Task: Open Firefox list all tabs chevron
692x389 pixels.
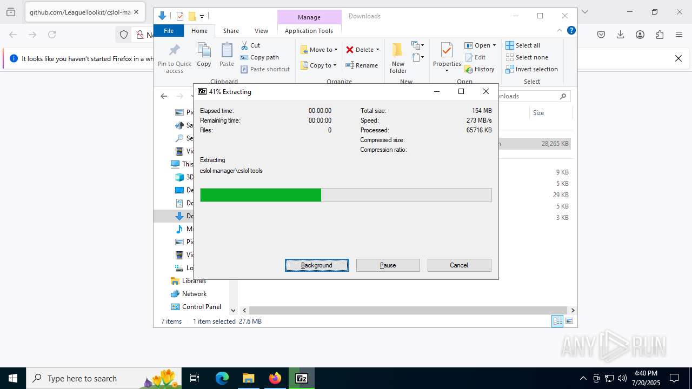Action: point(584,12)
